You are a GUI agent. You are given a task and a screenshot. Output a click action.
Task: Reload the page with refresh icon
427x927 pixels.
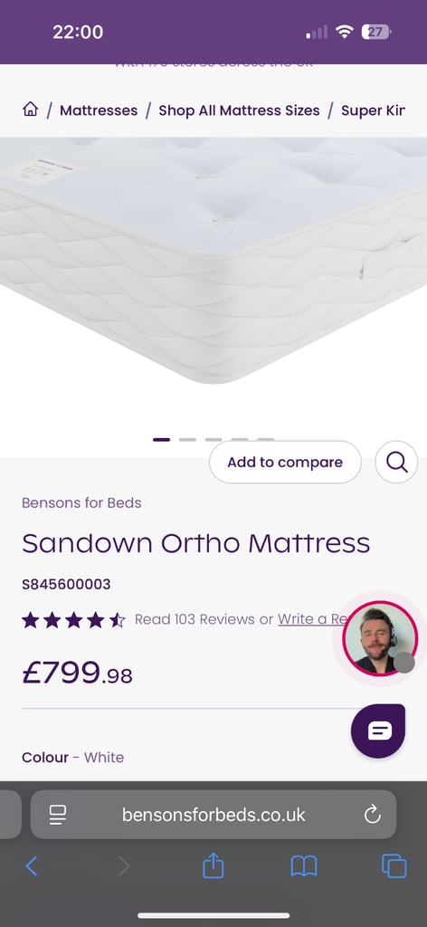click(372, 815)
